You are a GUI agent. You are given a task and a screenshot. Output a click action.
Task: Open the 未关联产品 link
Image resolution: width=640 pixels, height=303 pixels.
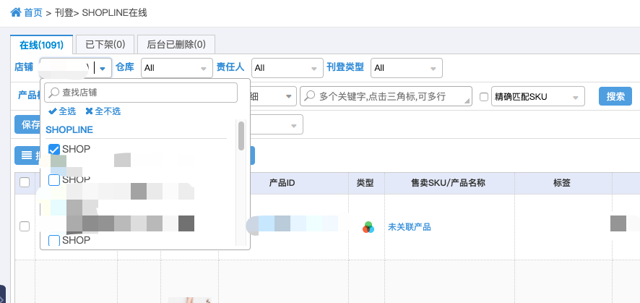coord(410,227)
